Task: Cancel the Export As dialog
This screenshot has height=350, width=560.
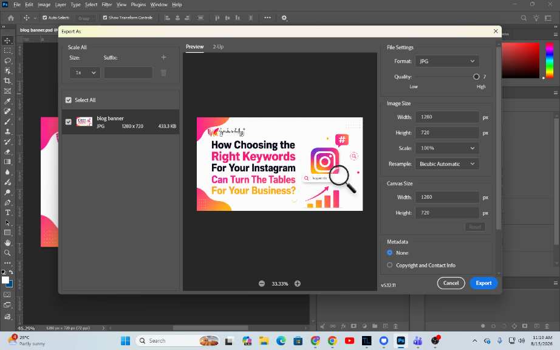Action: point(451,283)
